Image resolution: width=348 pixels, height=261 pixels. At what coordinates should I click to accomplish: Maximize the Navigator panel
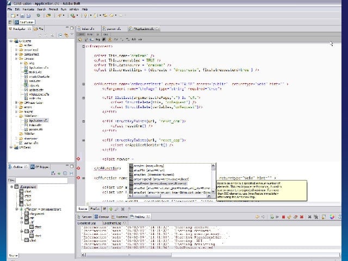[x=72, y=28]
